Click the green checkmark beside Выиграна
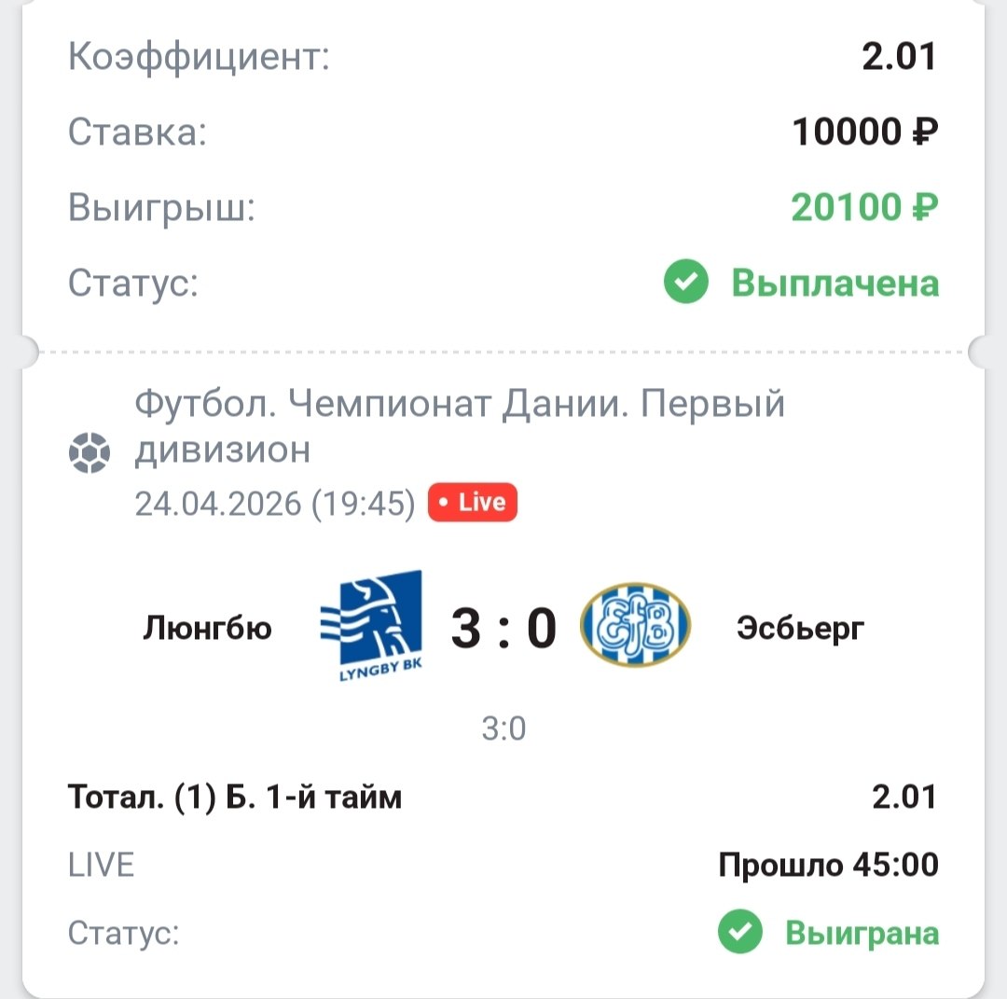The image size is (1007, 999). click(x=740, y=934)
